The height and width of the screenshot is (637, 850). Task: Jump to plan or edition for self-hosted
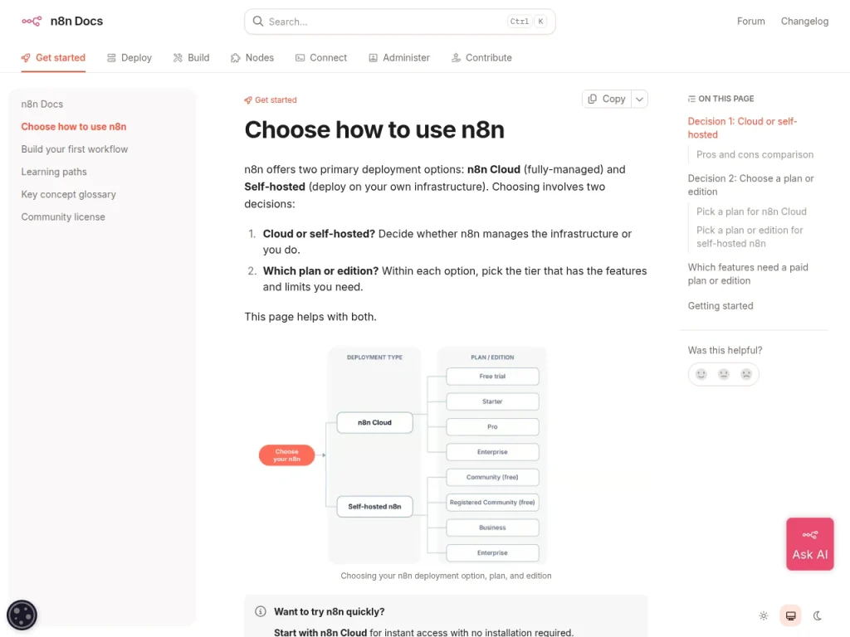pyautogui.click(x=750, y=236)
